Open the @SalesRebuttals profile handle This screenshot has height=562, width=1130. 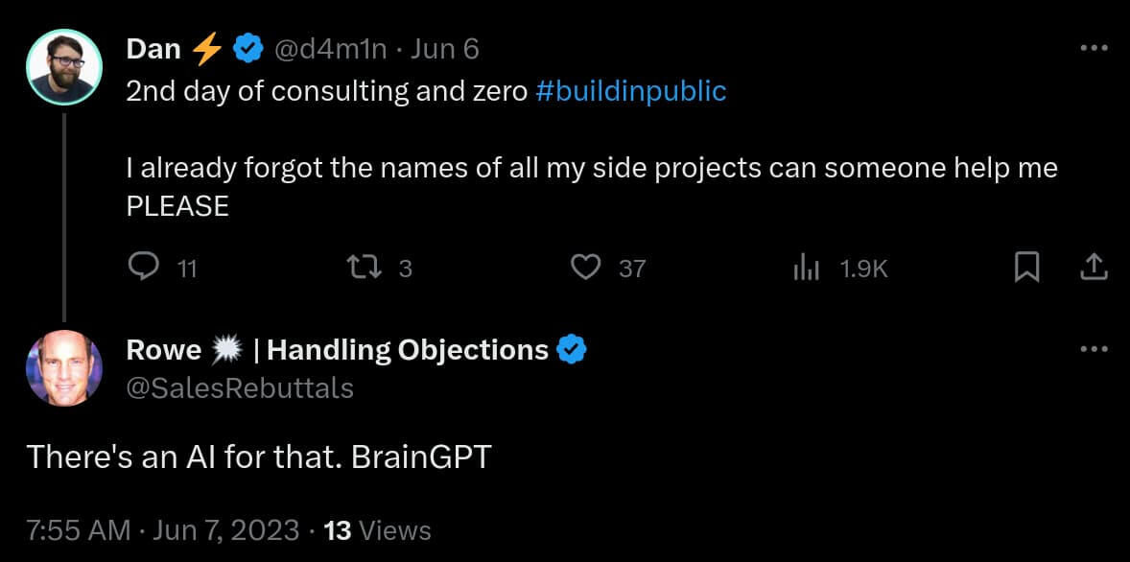[x=240, y=387]
